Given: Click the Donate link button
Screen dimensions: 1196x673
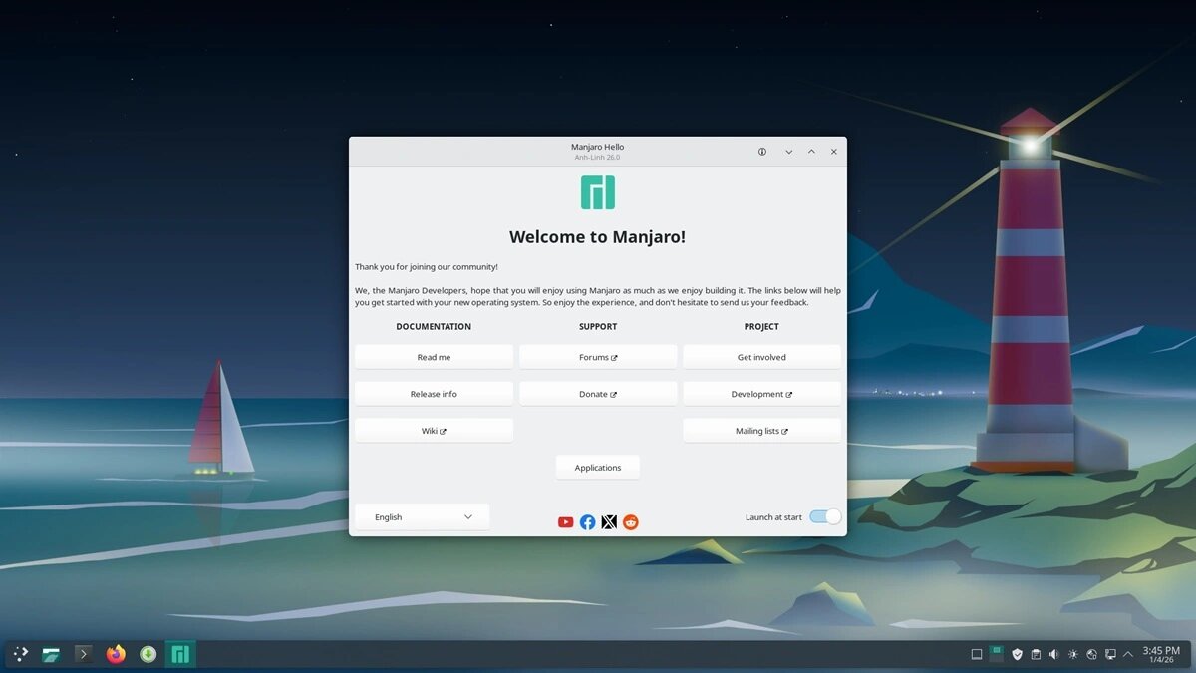Looking at the screenshot, I should 598,394.
